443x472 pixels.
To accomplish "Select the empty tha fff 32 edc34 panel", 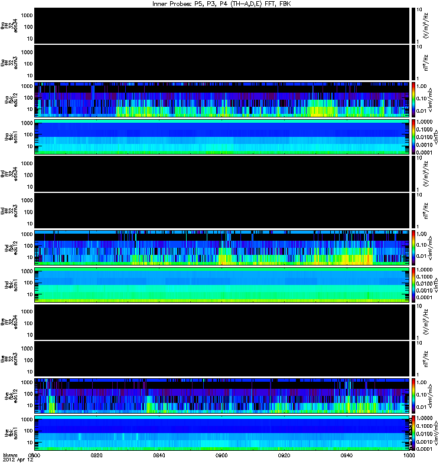I will (x=222, y=25).
